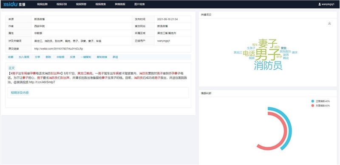Viewport: 340px width, 165px height.
Task: Click the first-publish site value in 首发网站 row
Action: tap(162, 26)
